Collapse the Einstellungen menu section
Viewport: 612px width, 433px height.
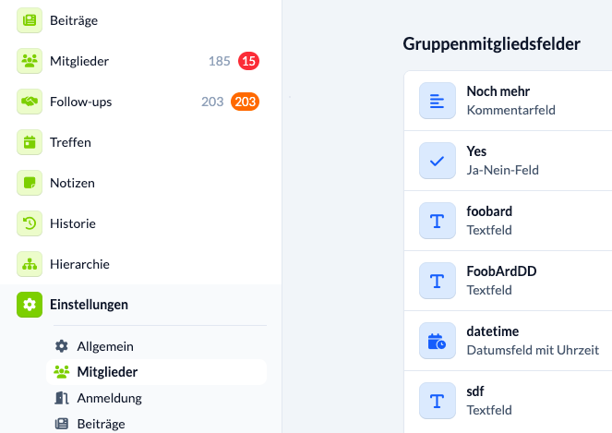tap(89, 305)
